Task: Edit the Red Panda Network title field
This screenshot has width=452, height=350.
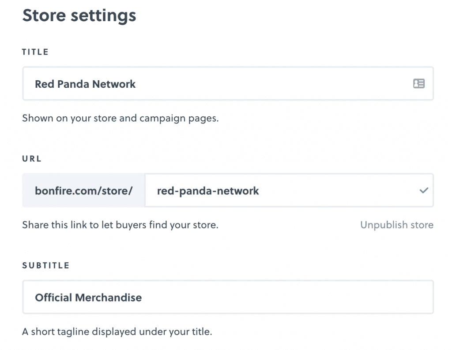Action: coord(228,83)
